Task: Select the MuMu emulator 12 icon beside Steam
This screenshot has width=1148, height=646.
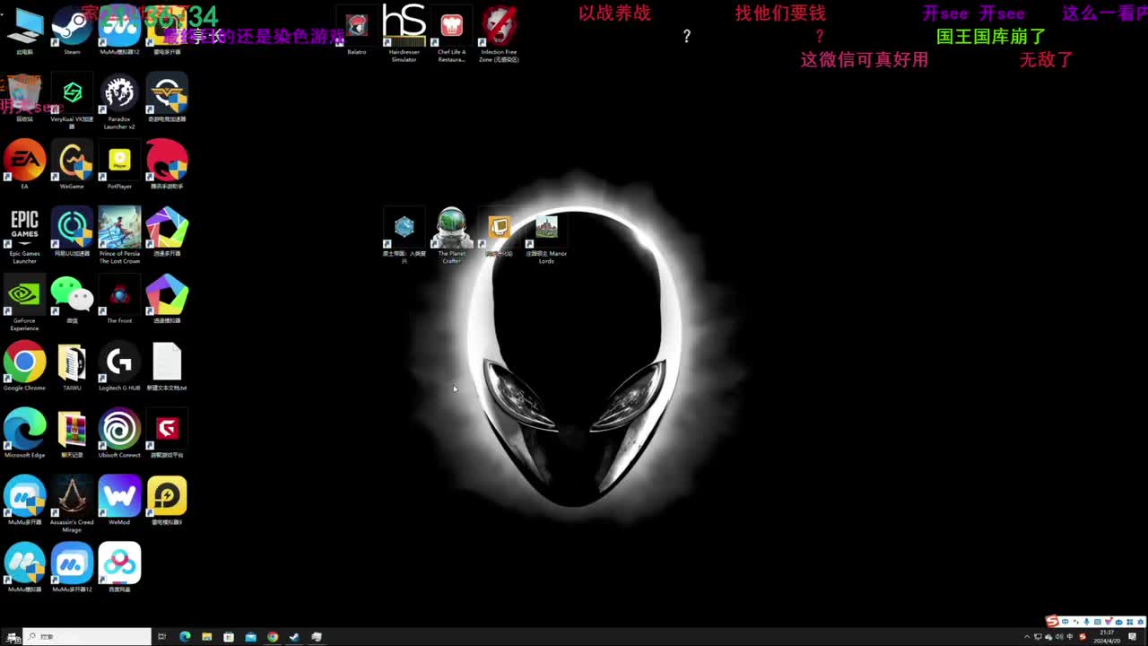Action: pyautogui.click(x=119, y=31)
